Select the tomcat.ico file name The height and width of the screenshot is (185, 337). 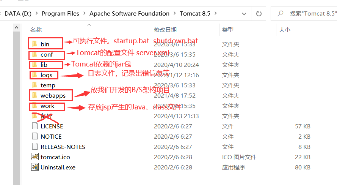[x=55, y=157]
